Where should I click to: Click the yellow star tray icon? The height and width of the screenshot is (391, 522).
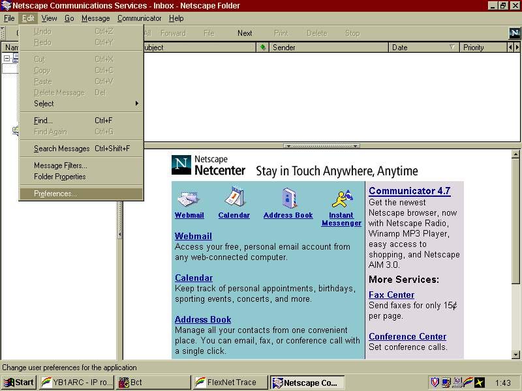pyautogui.click(x=480, y=383)
